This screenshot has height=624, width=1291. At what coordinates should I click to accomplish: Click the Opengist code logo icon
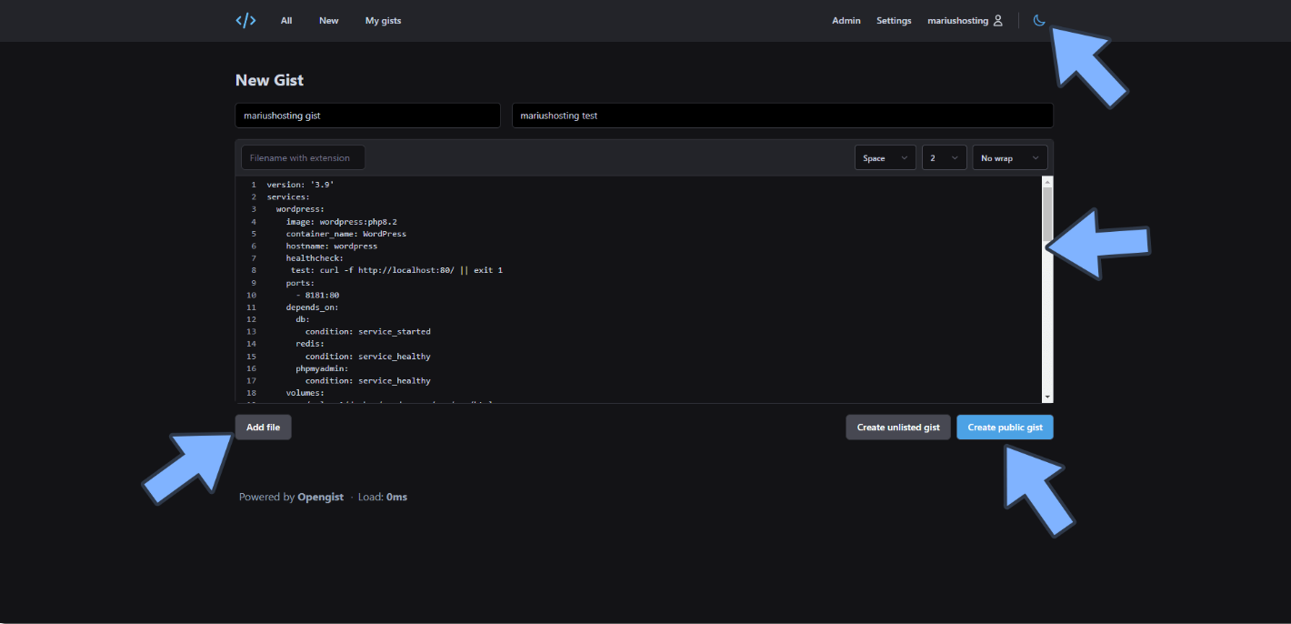(245, 20)
